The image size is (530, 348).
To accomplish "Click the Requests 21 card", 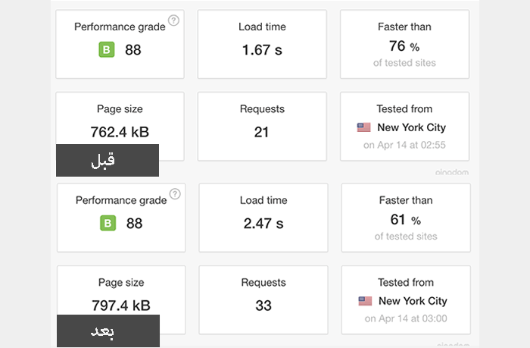I will pyautogui.click(x=262, y=126).
